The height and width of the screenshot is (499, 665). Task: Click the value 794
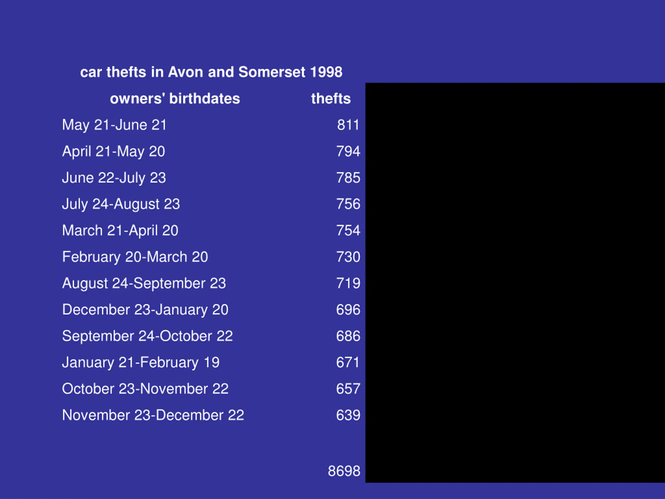tap(348, 151)
